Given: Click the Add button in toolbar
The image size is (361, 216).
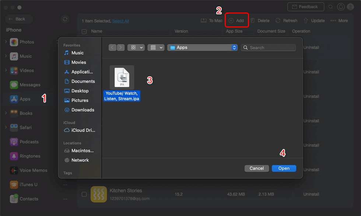Looking at the screenshot, I should click(236, 21).
